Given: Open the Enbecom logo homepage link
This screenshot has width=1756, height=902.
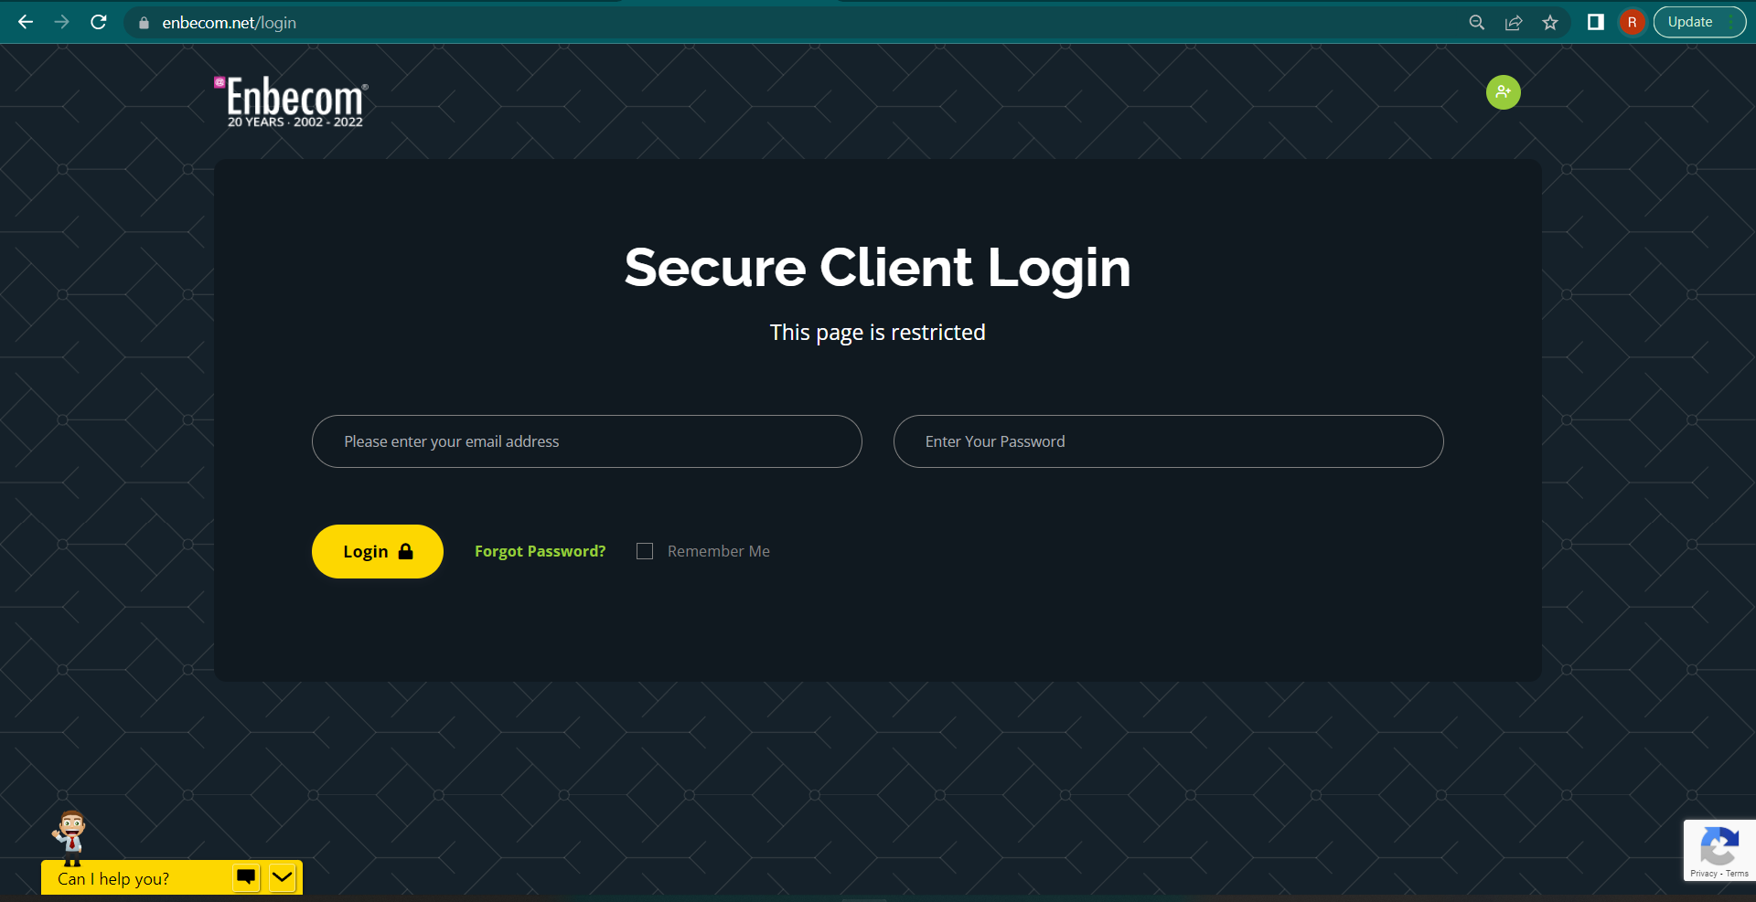Looking at the screenshot, I should (291, 101).
